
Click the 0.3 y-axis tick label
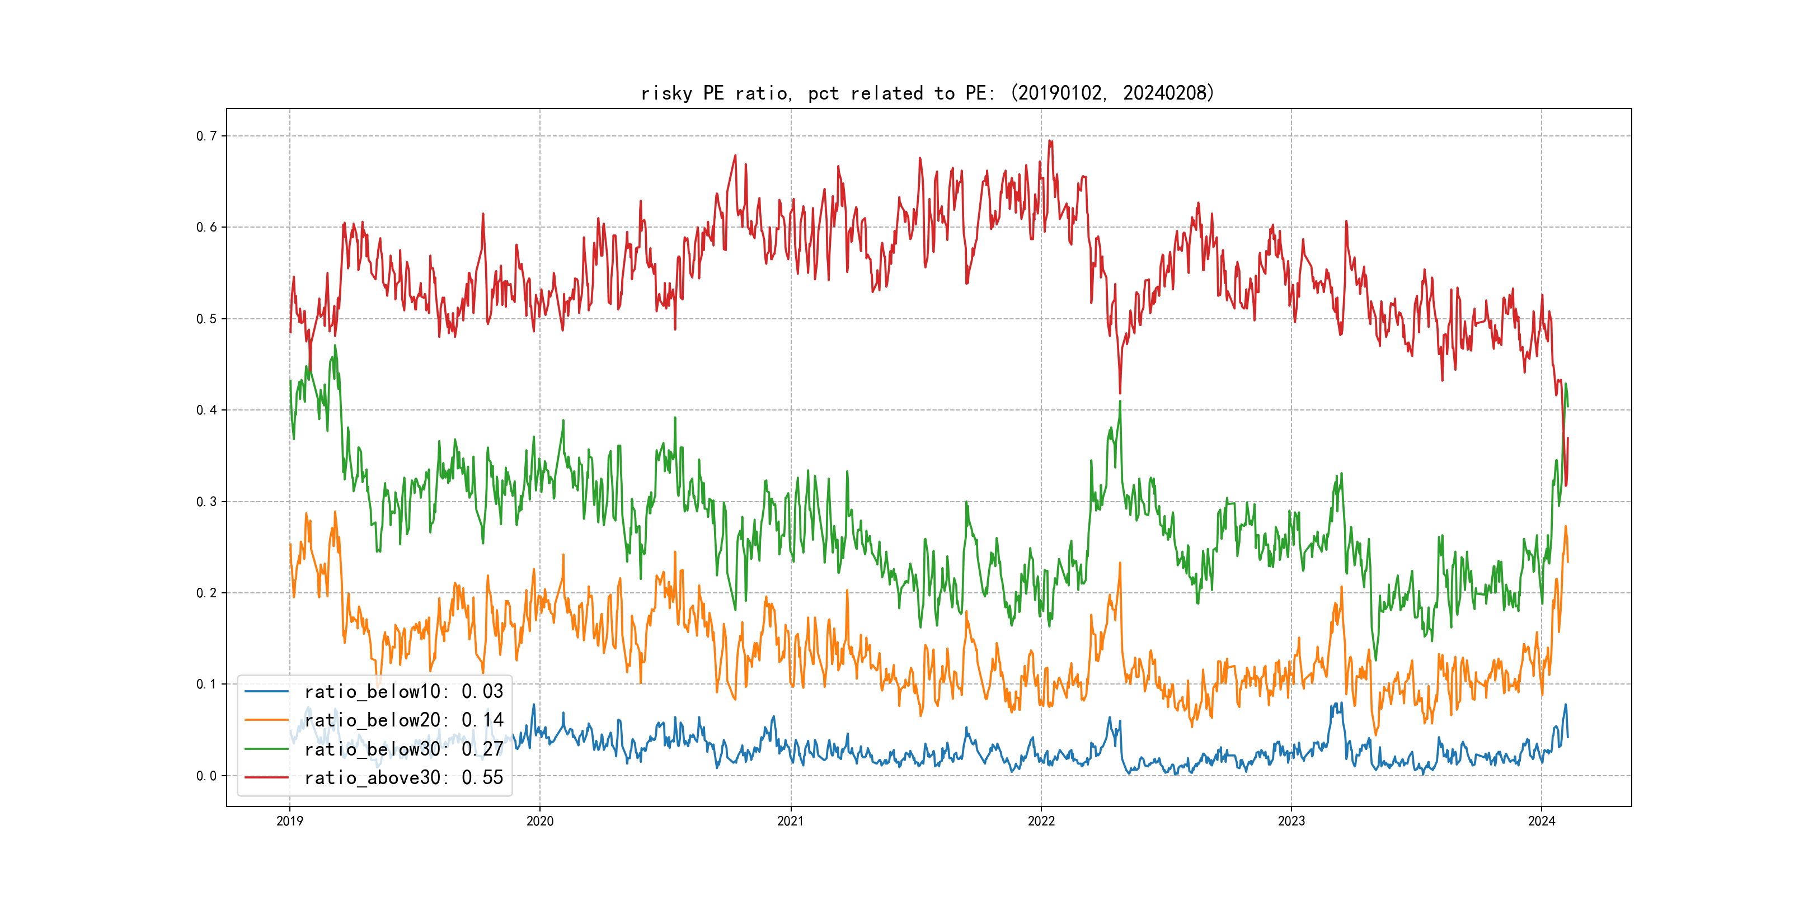coord(206,502)
